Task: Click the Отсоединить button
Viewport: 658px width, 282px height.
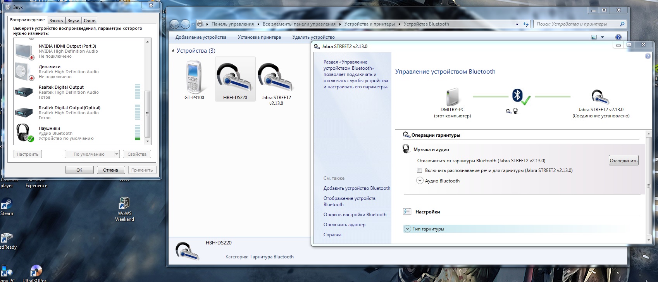Action: coord(623,161)
